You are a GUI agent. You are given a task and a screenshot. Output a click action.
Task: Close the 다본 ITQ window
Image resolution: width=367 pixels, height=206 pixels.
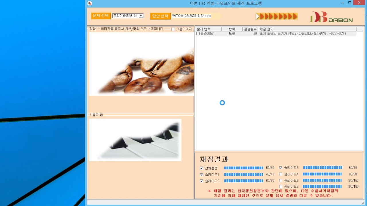[360, 3]
